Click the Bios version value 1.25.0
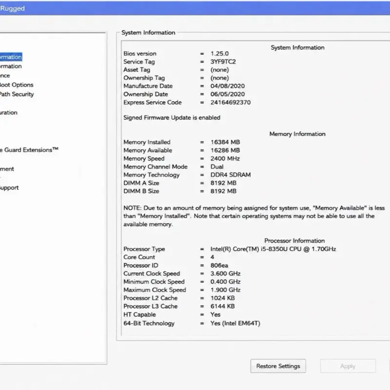Screen dimensions: 390x390 click(x=220, y=54)
